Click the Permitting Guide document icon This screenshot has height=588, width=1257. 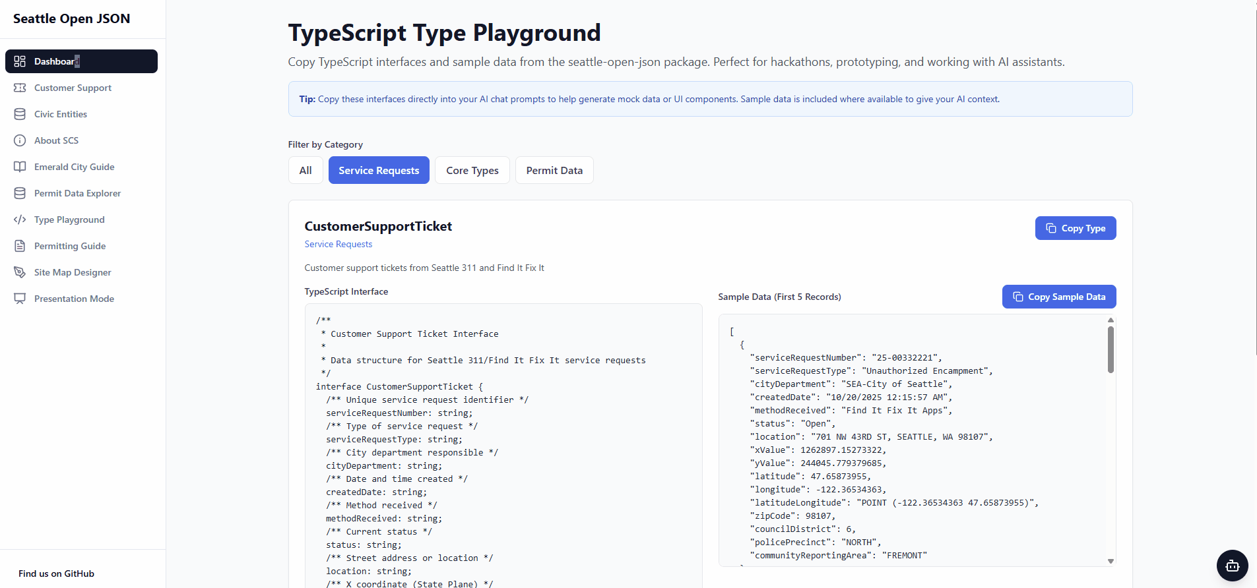20,246
